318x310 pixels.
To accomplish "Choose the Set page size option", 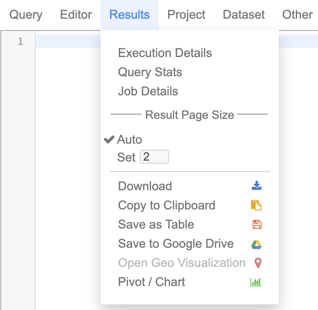I will pyautogui.click(x=126, y=157).
